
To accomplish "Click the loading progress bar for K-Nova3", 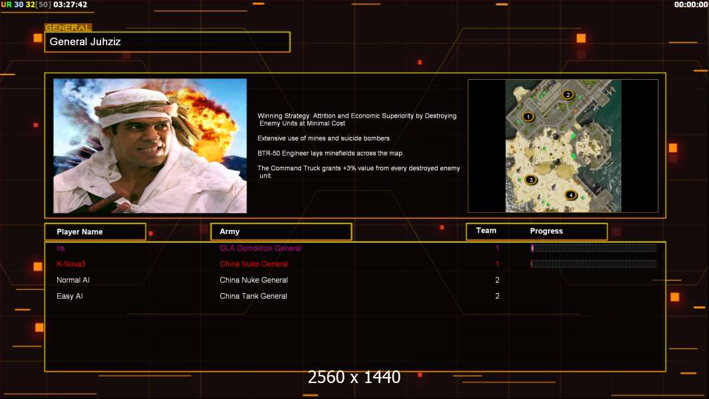I will pos(594,264).
